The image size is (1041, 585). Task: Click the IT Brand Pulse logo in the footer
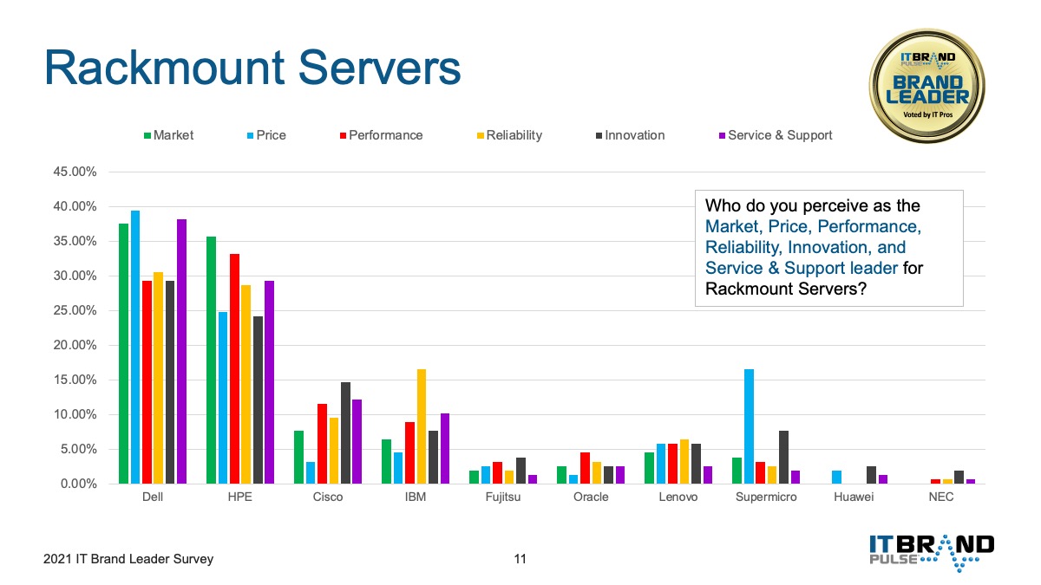coord(932,553)
